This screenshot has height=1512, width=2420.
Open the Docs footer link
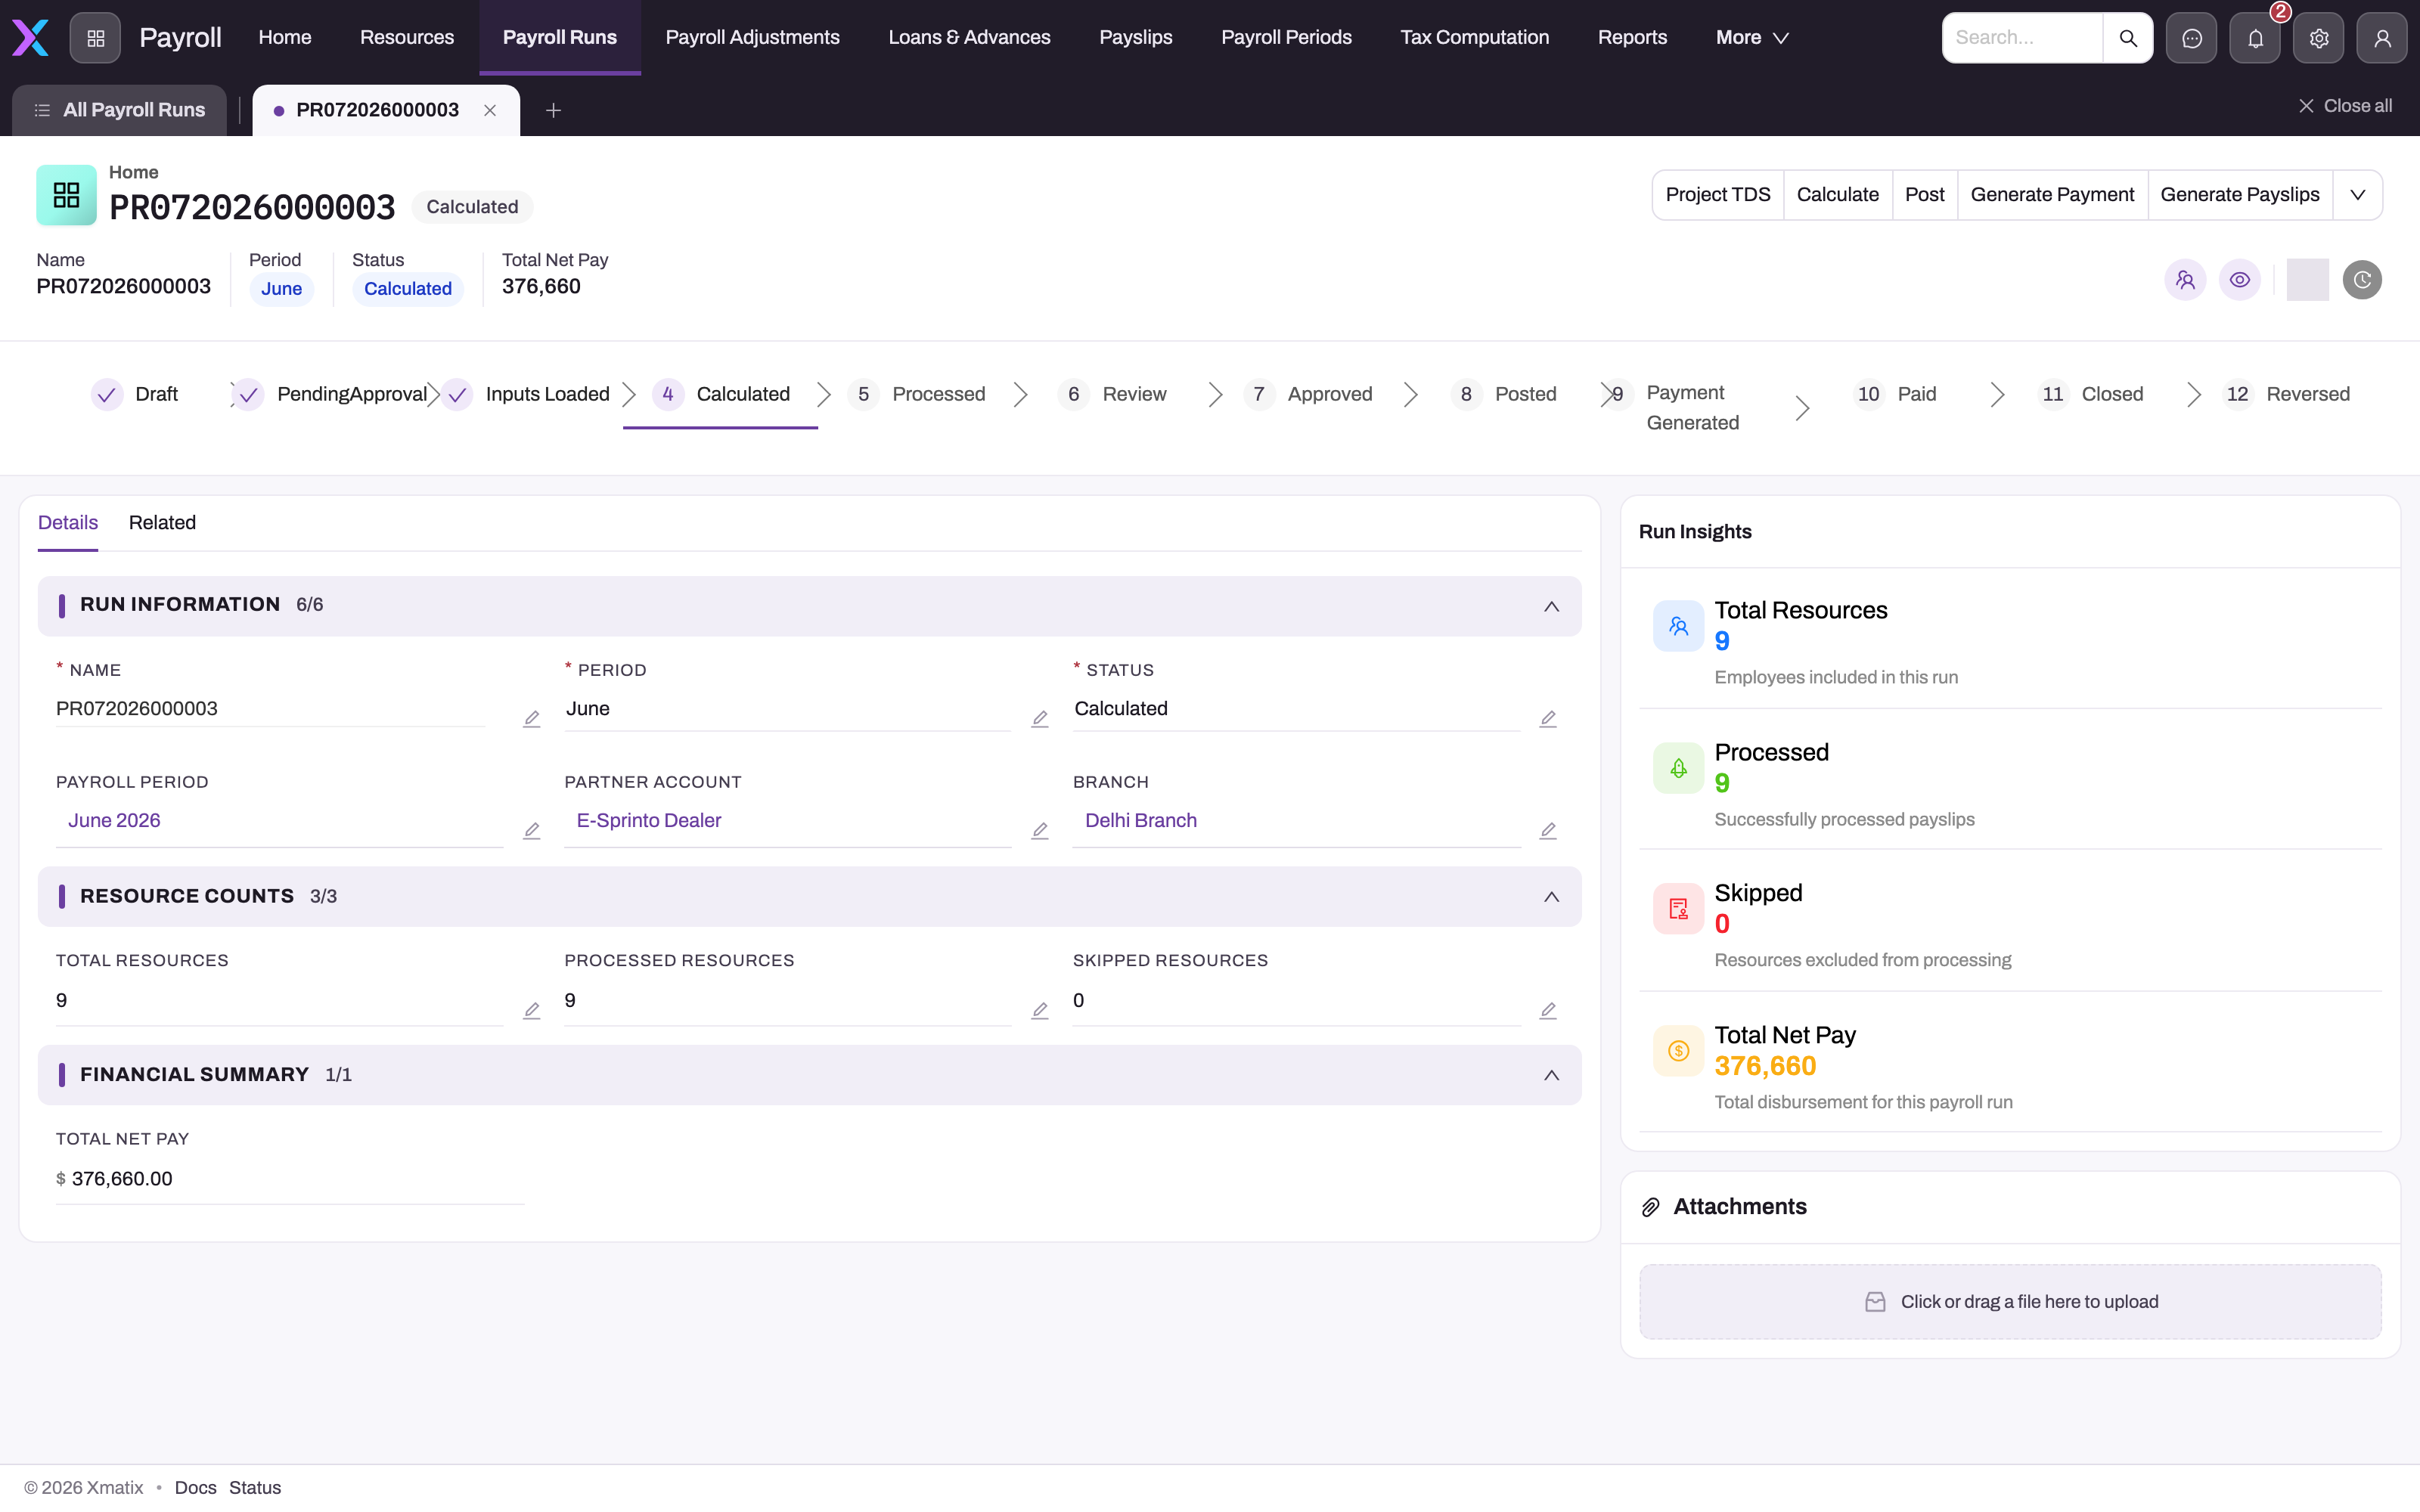[195, 1488]
